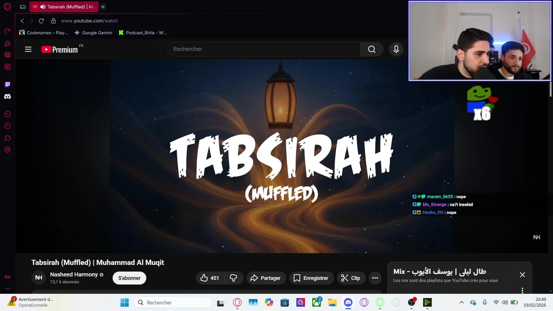The image size is (553, 311).
Task: Click the Tabsirah video player area
Action: (x=282, y=156)
